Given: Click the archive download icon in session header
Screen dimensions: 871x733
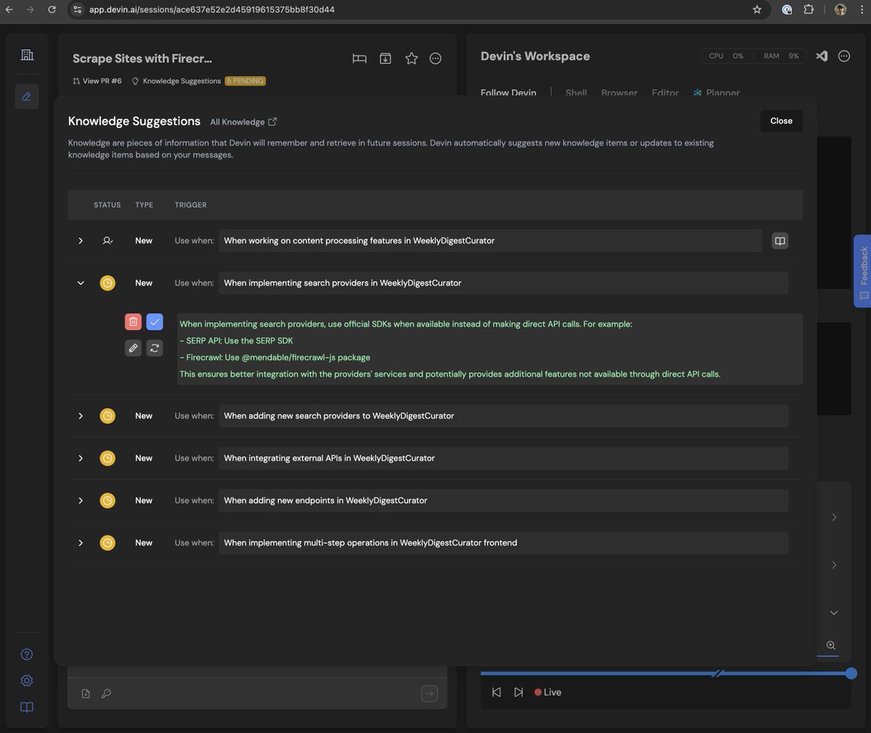Looking at the screenshot, I should 385,59.
